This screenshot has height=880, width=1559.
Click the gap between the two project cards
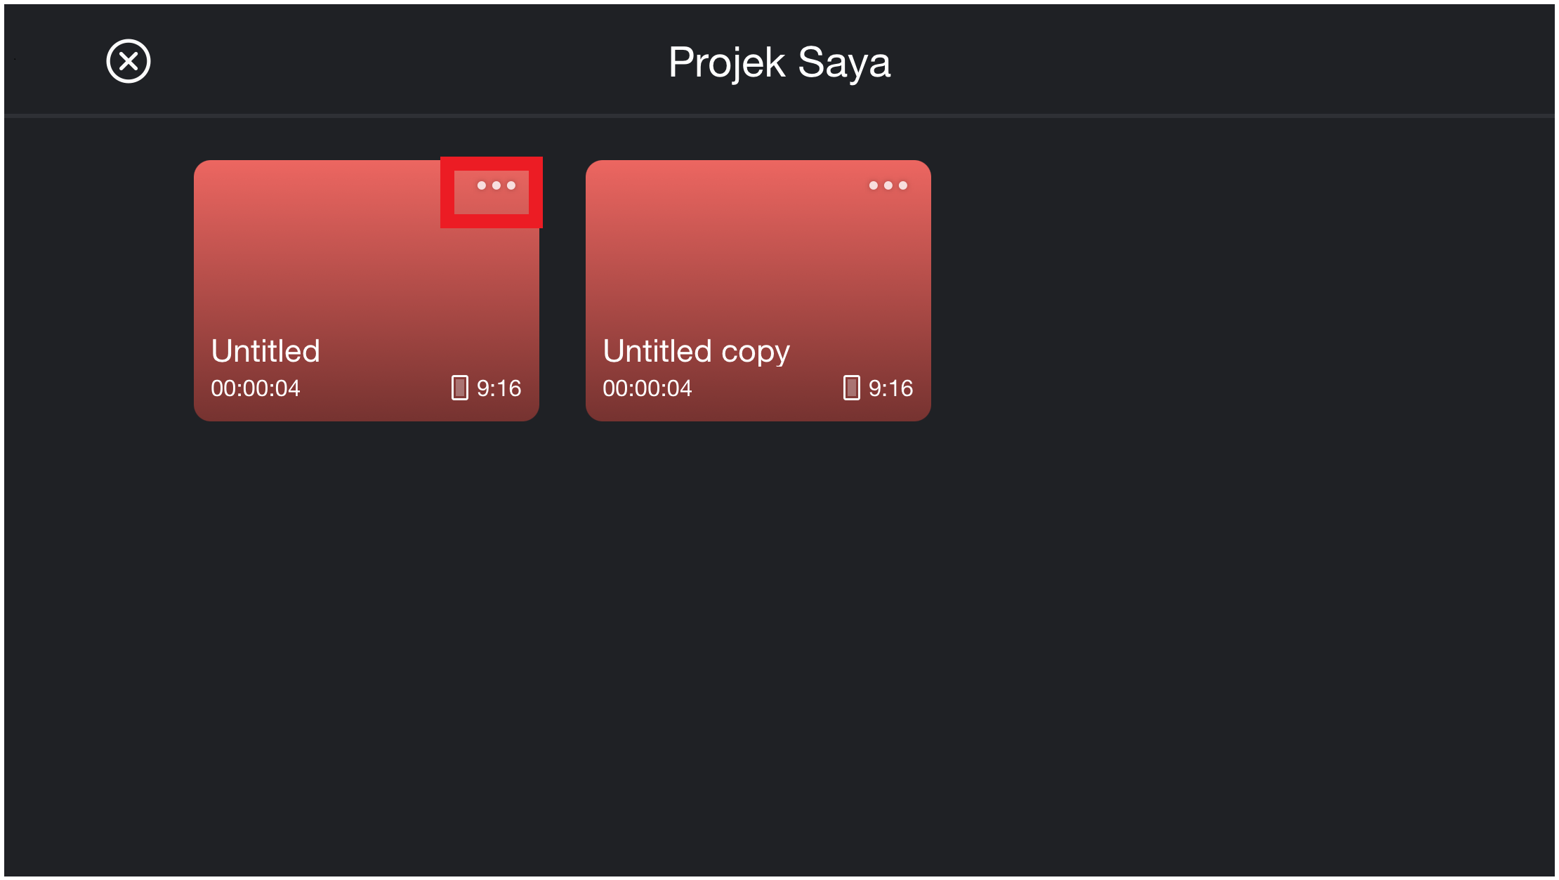563,291
